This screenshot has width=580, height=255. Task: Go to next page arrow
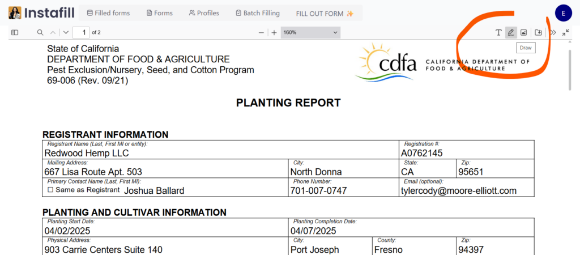66,32
